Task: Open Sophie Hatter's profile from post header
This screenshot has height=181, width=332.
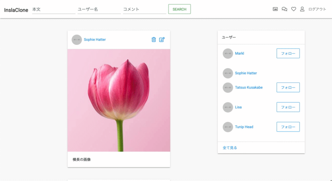Action: point(95,40)
